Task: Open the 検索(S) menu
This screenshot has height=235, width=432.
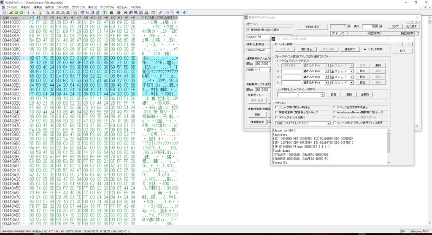Action: [x=49, y=8]
